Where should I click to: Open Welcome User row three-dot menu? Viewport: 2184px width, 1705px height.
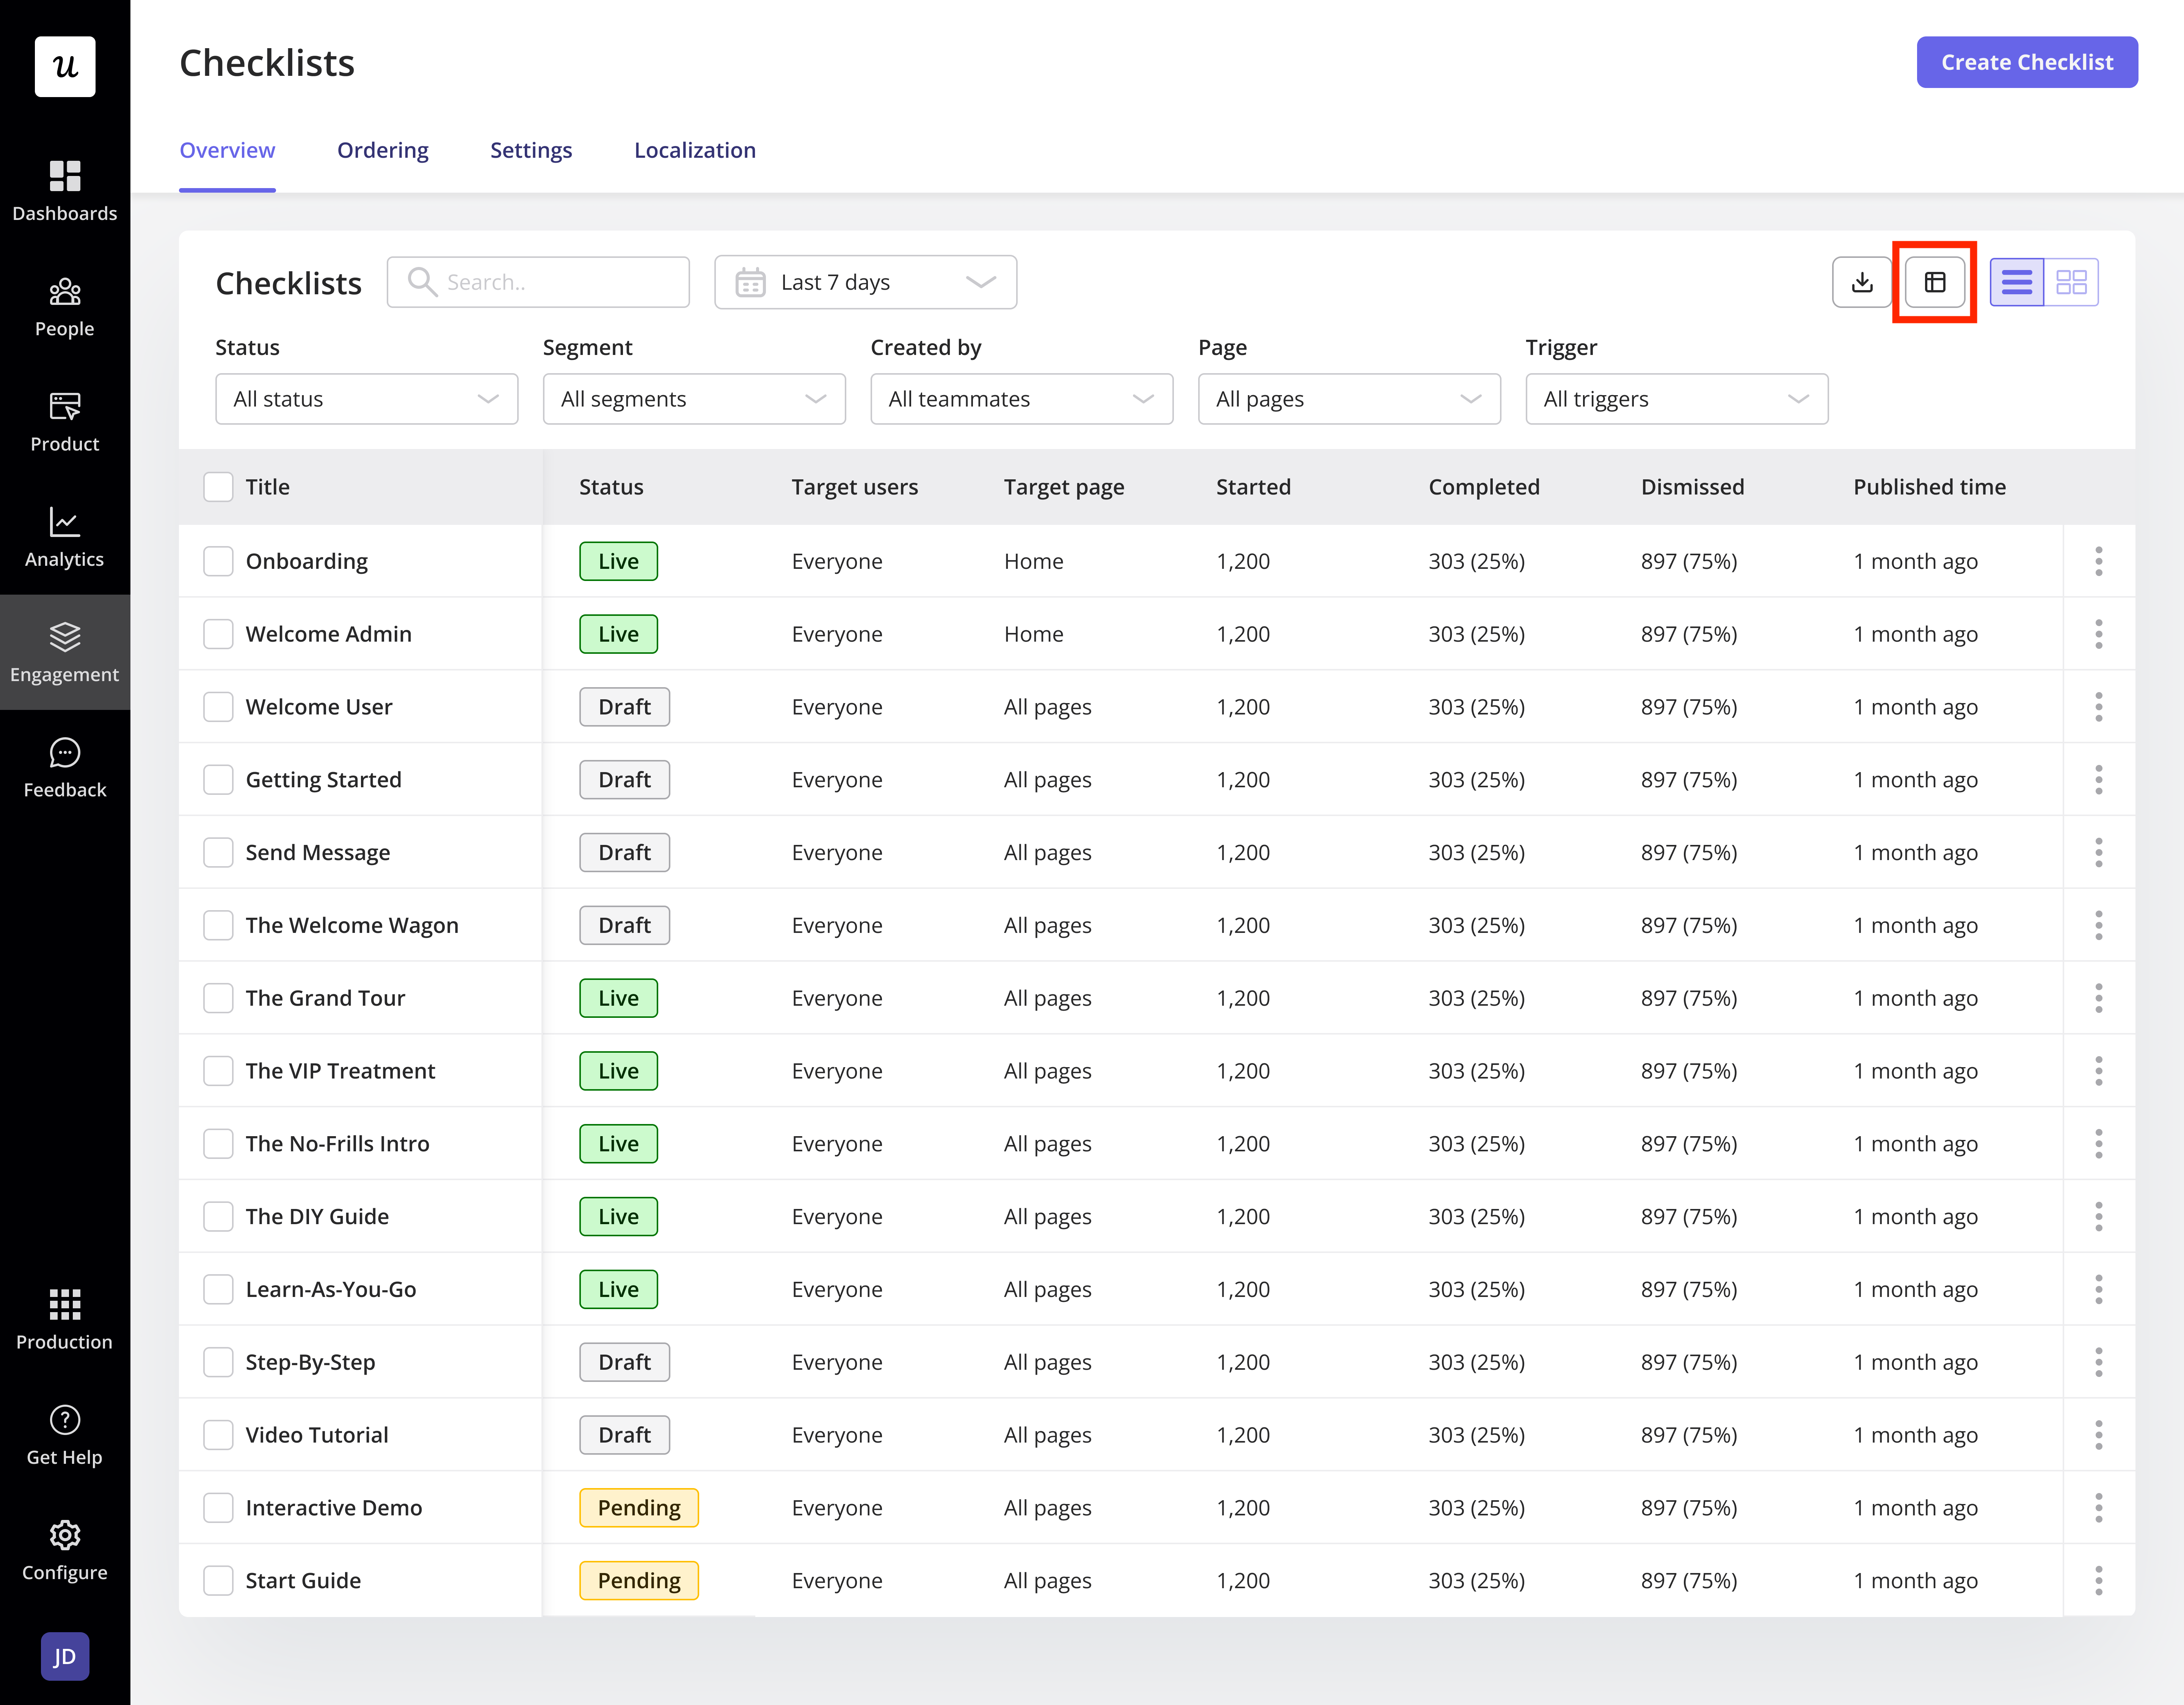pos(2099,707)
